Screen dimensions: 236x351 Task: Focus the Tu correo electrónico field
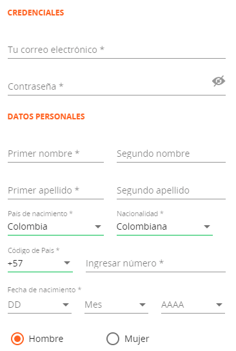coord(117,50)
